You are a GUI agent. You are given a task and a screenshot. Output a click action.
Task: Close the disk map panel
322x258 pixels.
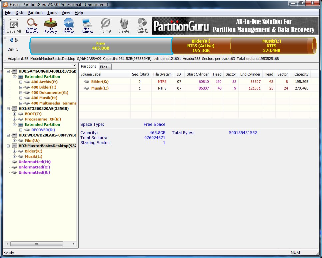pyautogui.click(x=5, y=39)
